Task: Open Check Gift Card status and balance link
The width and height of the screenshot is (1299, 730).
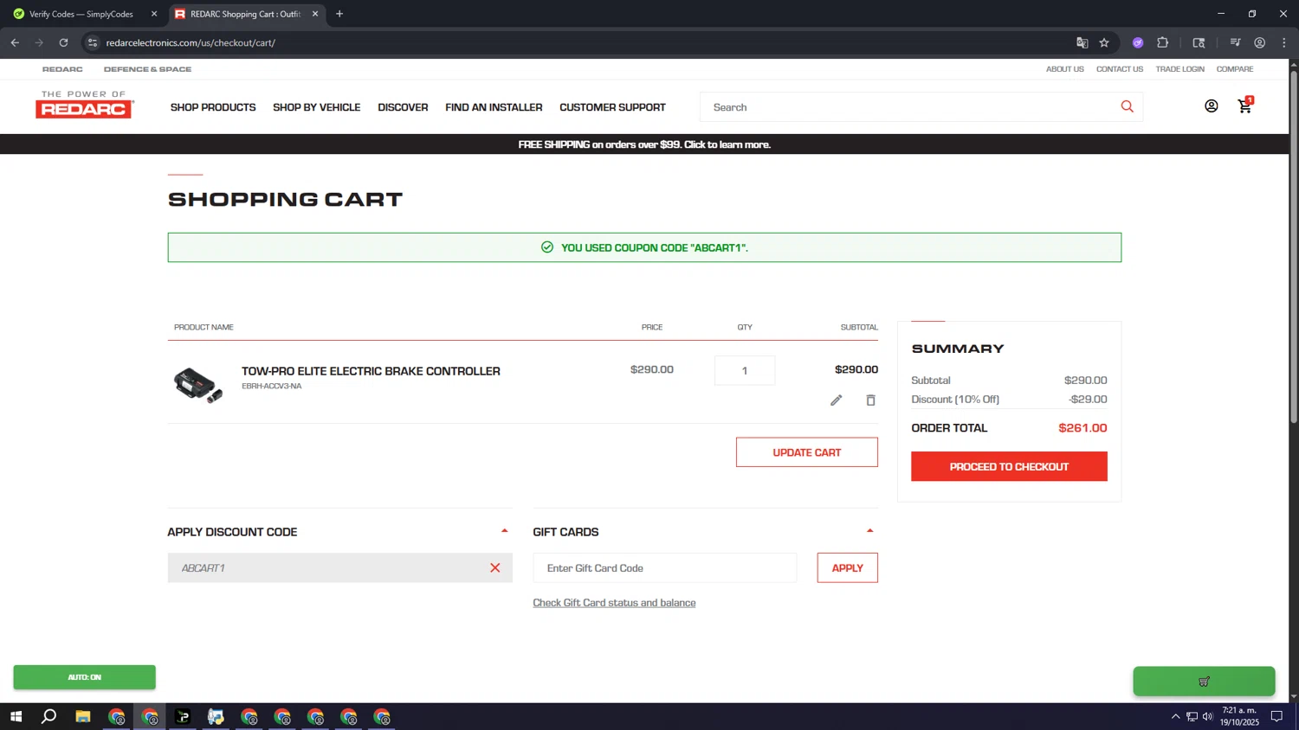Action: (614, 603)
